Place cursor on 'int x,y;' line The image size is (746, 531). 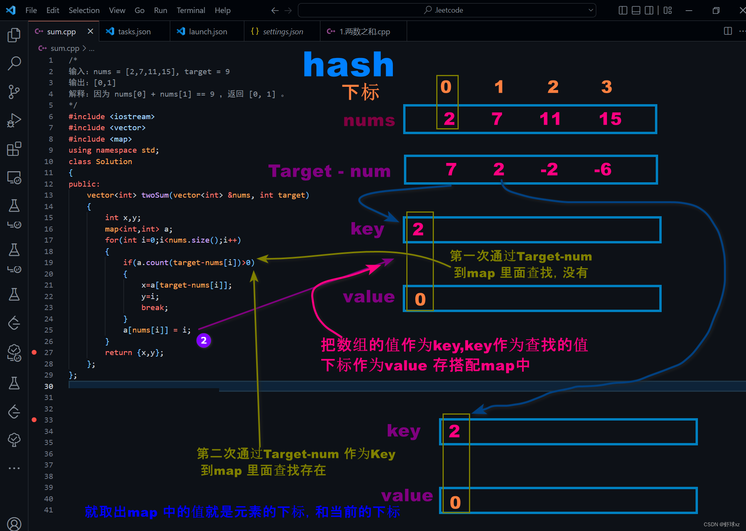click(x=123, y=217)
